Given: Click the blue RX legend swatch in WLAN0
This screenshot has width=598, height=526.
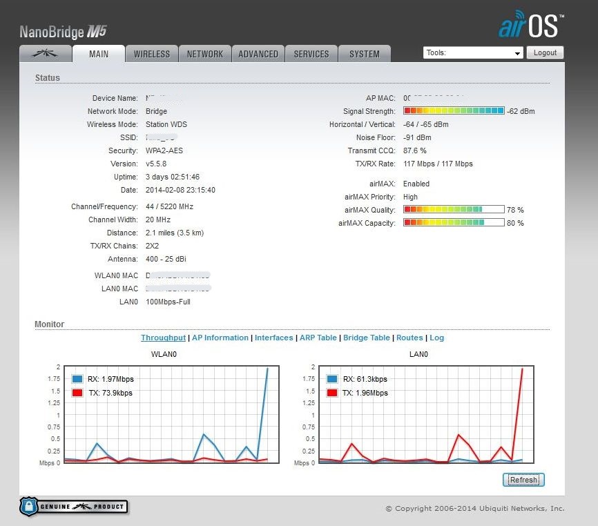Looking at the screenshot, I should coord(77,379).
